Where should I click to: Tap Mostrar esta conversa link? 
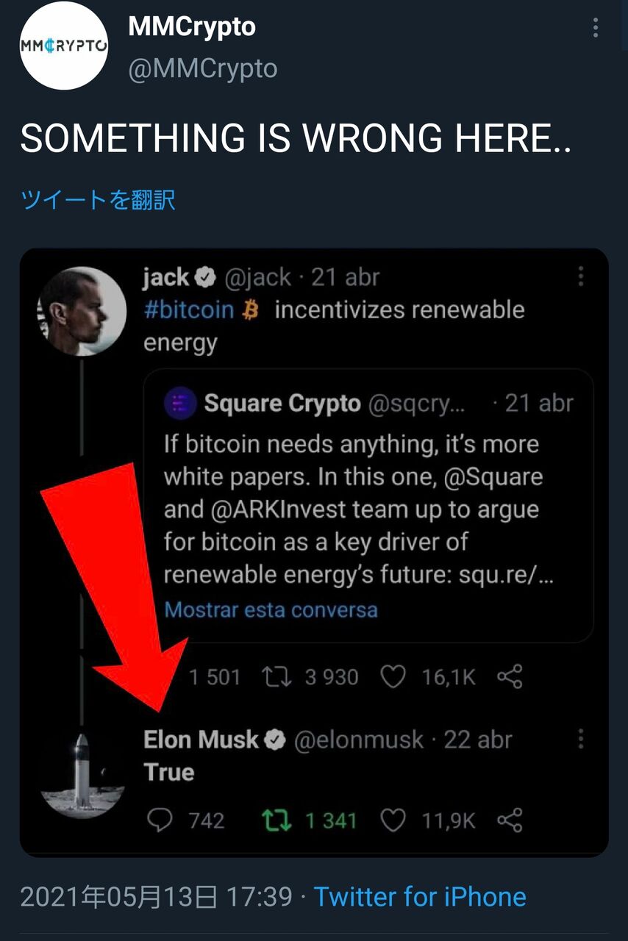[x=271, y=609]
